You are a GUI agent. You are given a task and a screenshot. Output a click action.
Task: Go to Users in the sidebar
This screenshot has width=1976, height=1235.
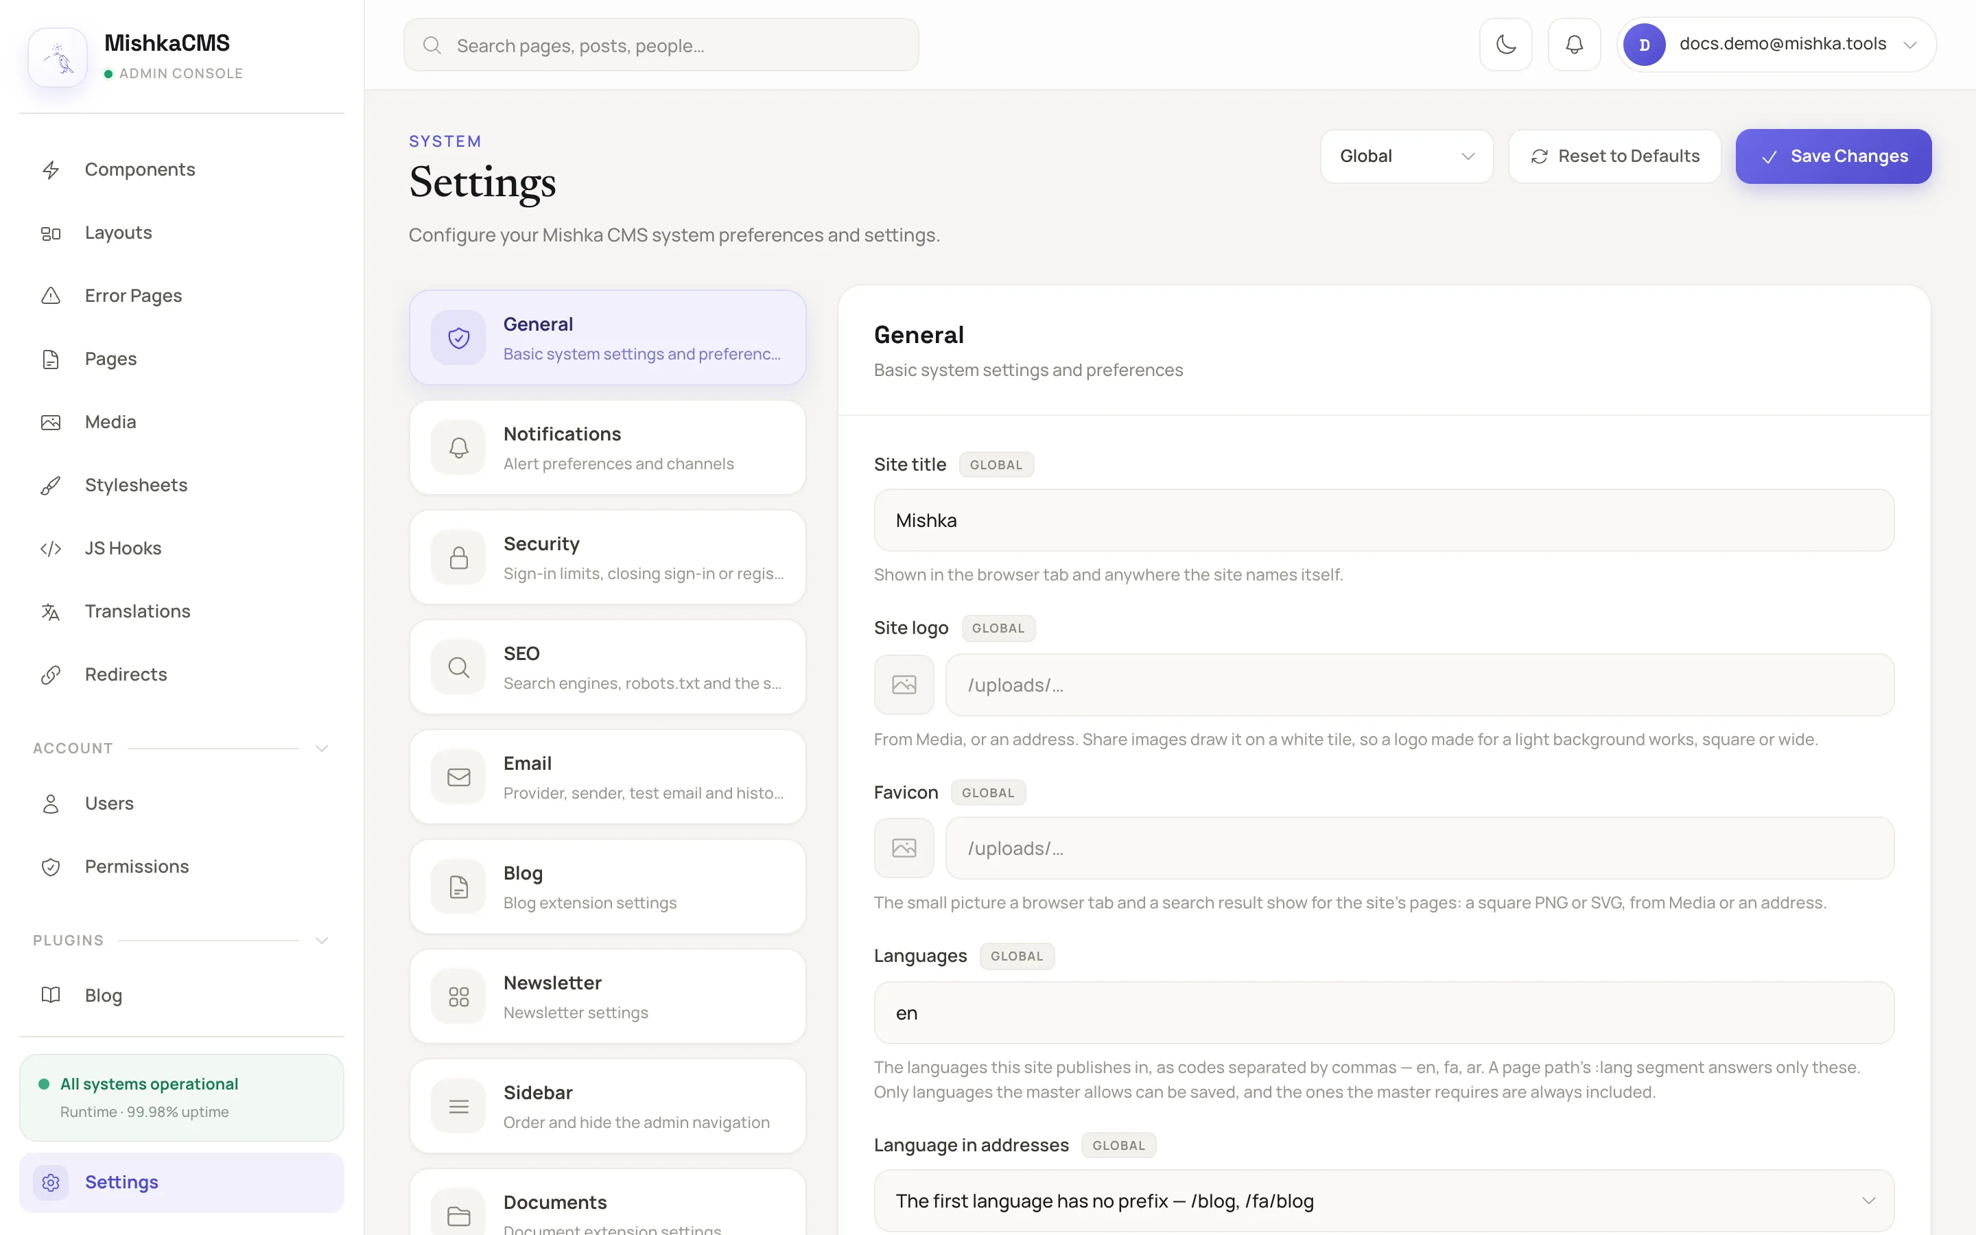181,803
